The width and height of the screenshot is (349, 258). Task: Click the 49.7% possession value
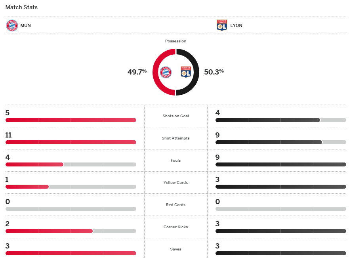(x=137, y=72)
